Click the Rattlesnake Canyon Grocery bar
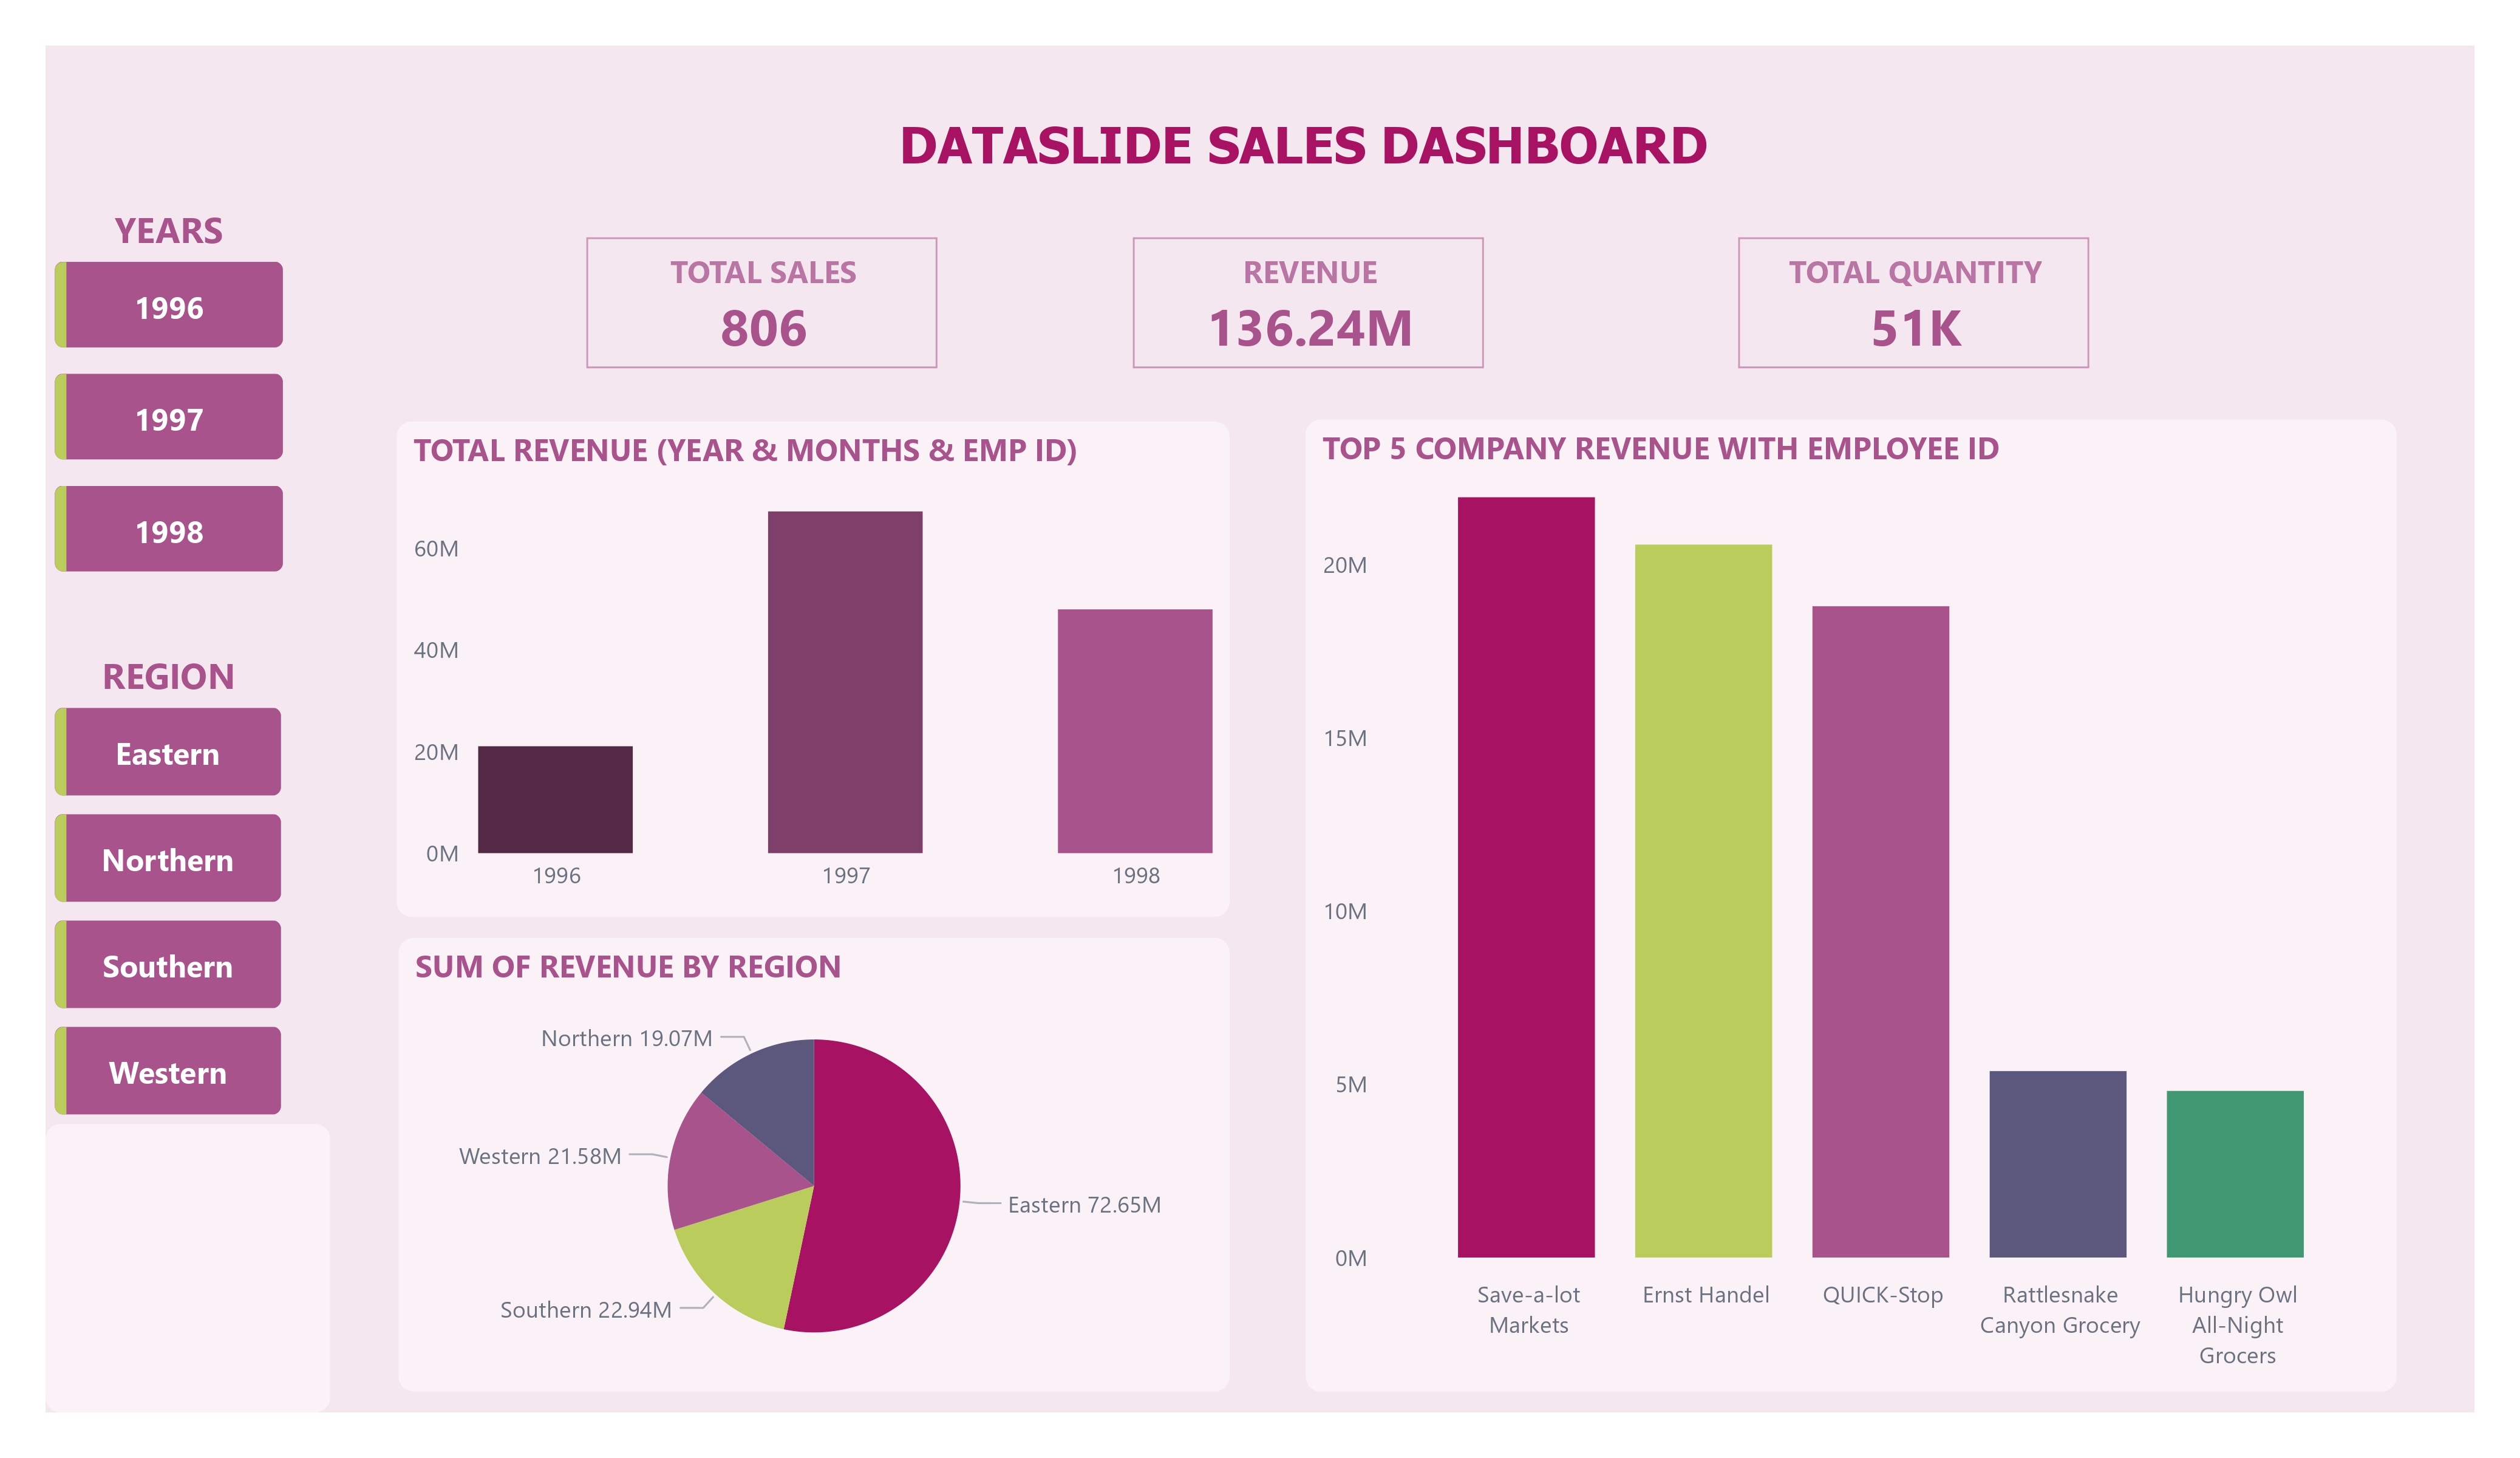 click(x=2057, y=1164)
